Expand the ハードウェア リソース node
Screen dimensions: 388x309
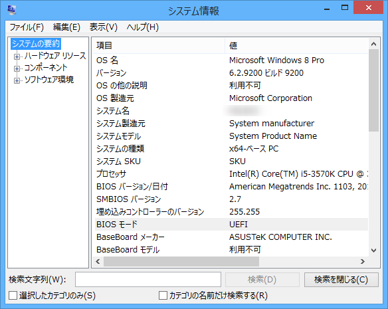tap(17, 56)
